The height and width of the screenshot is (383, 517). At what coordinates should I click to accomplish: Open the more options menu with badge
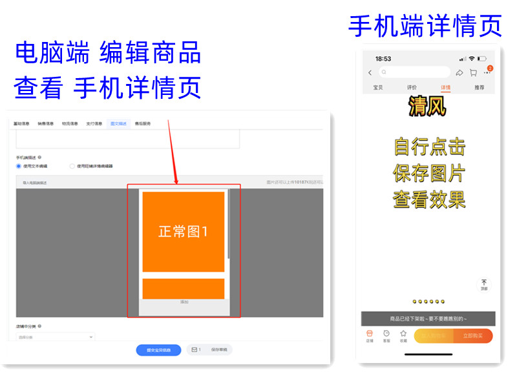pyautogui.click(x=487, y=72)
